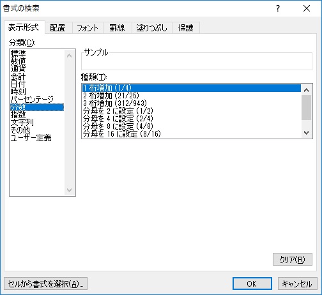Go to the 保護 tab
The height and width of the screenshot is (295, 322).
[x=186, y=28]
